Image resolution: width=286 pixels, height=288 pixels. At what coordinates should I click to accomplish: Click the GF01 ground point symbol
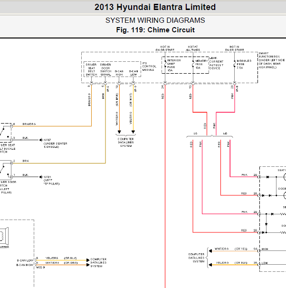click(x=41, y=177)
